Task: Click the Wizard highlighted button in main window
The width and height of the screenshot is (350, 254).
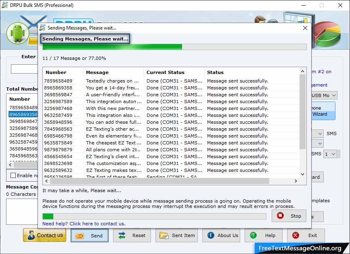Action: click(323, 111)
